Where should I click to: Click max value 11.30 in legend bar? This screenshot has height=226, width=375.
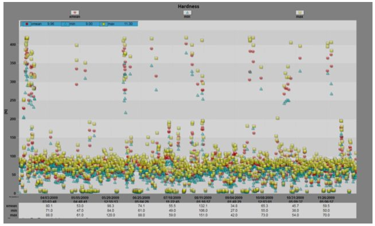(x=128, y=24)
